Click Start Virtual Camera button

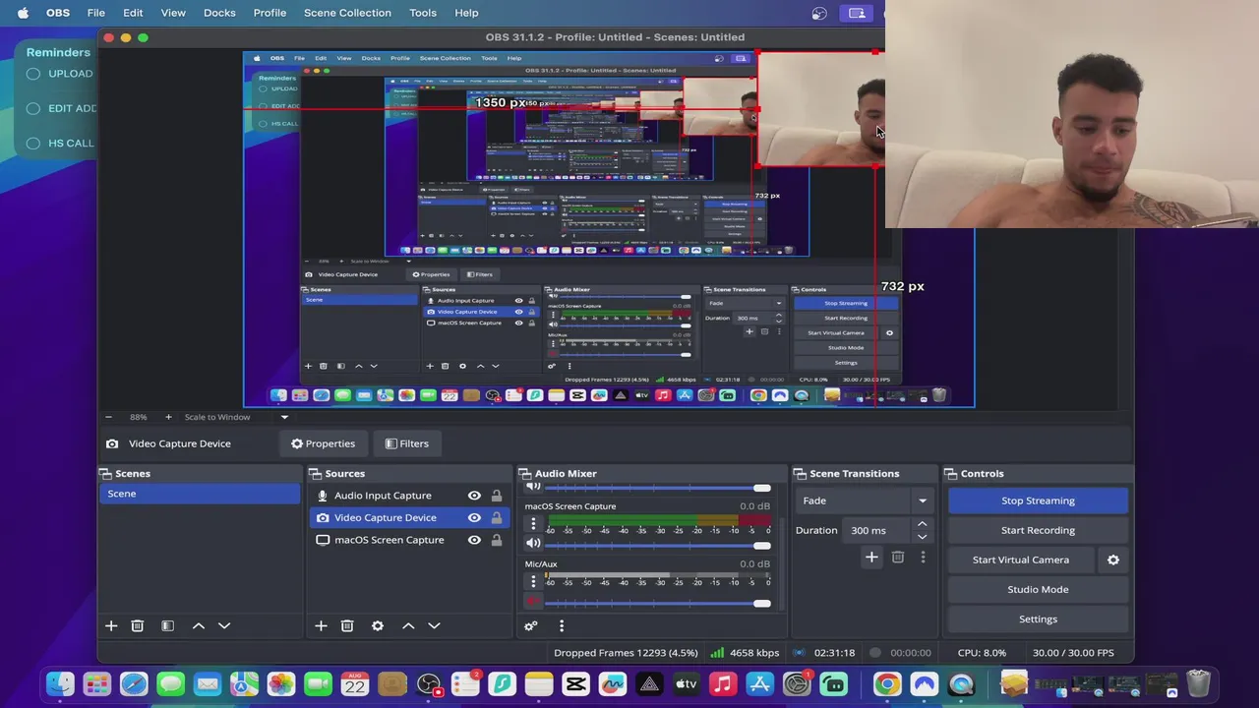[x=1021, y=560]
